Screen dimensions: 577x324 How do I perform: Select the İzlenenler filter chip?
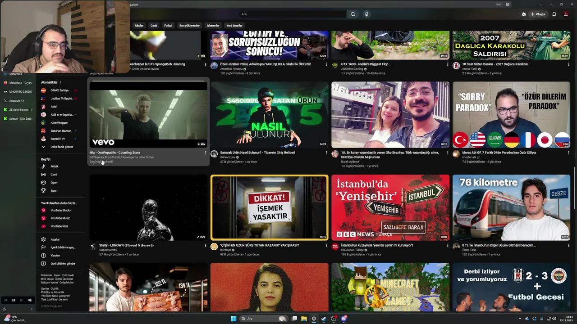click(x=213, y=26)
